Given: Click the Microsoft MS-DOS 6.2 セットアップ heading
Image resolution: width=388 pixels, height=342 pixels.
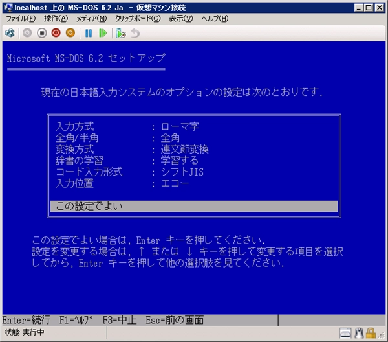Looking at the screenshot, I should [x=86, y=58].
